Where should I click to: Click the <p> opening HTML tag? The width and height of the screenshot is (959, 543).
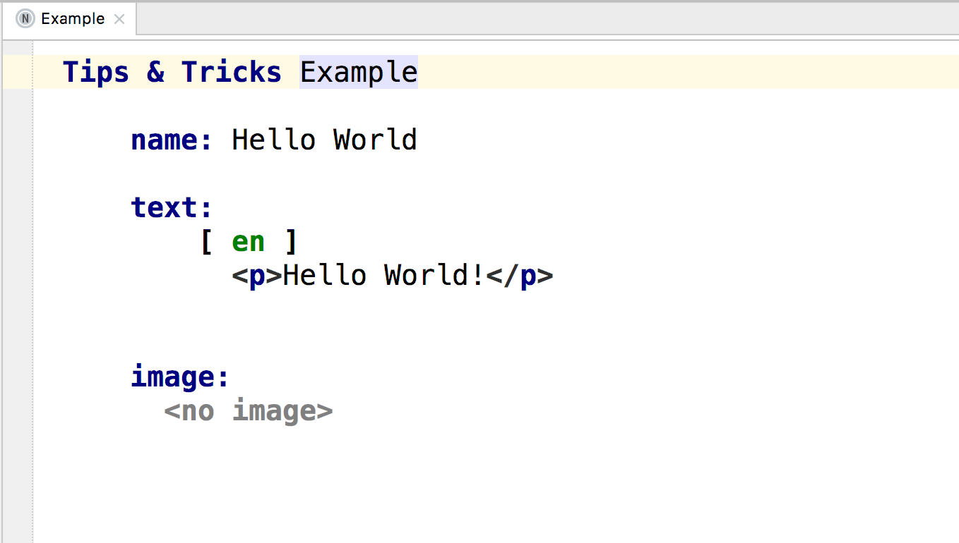tap(254, 275)
